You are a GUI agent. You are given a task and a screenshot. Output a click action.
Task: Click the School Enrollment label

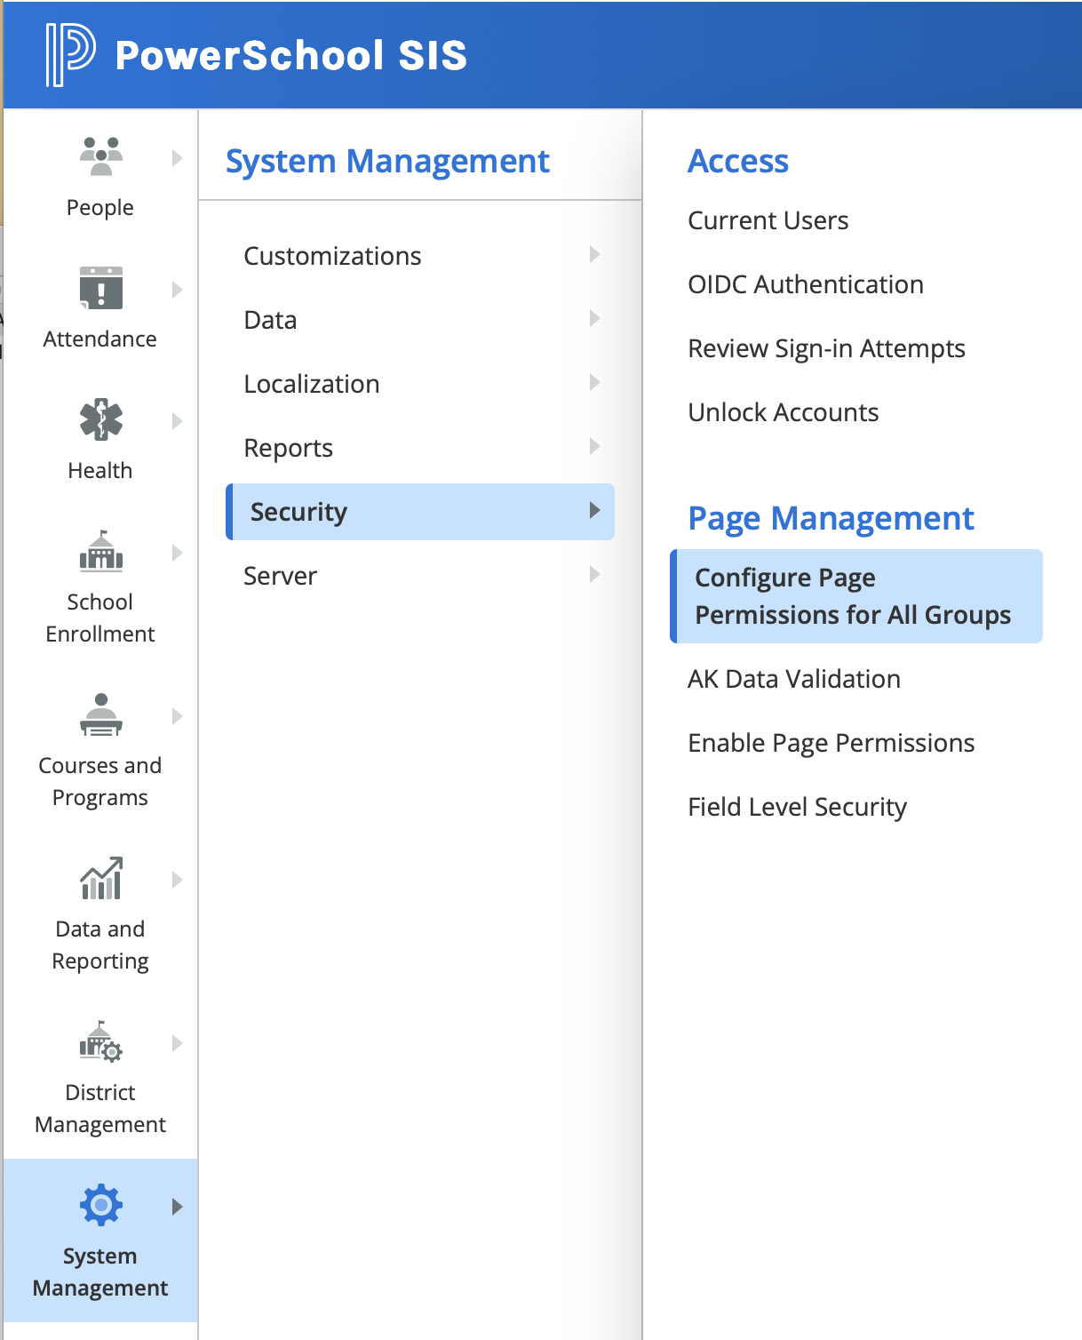tap(100, 618)
